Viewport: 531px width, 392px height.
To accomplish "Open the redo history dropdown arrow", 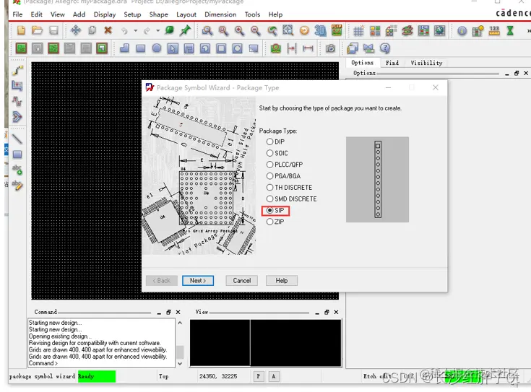I will point(157,31).
